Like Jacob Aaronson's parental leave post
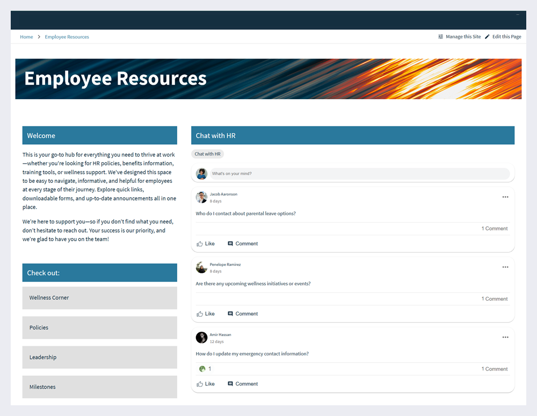 click(205, 244)
